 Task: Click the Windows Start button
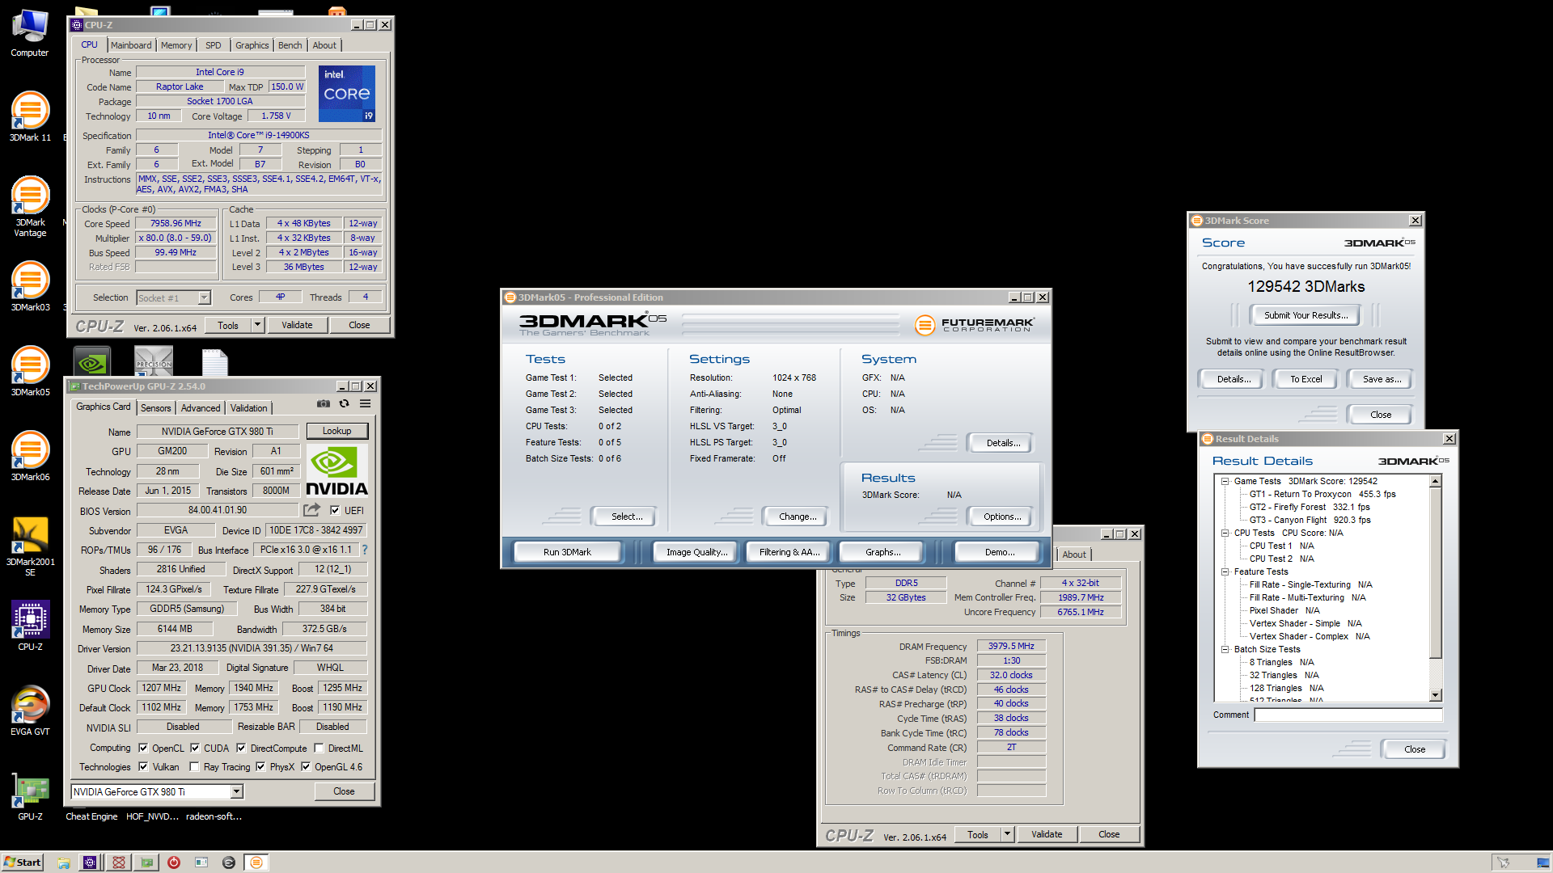tap(23, 862)
